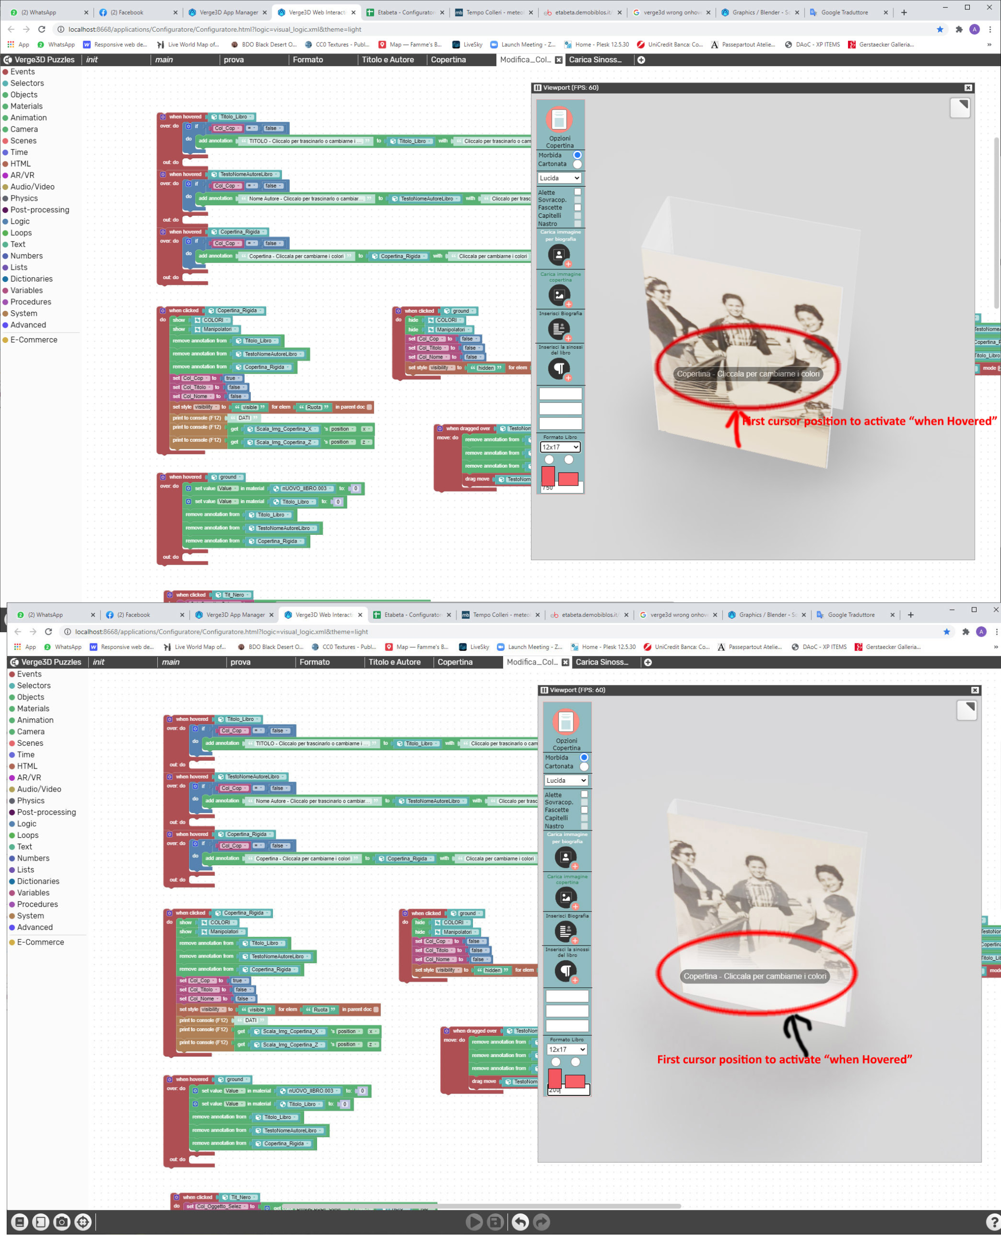Select the Morbida radio button in the lower viewport

click(x=584, y=757)
